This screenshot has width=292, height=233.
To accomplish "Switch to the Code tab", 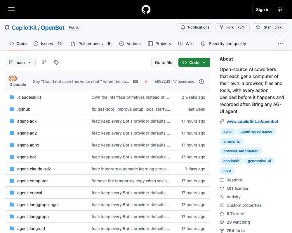I will click(18, 44).
